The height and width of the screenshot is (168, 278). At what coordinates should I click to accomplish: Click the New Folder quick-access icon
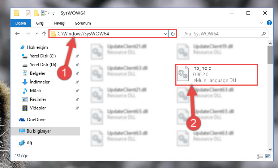[36, 13]
